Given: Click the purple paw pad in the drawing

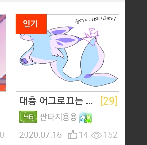Looking at the screenshot, I should (24, 61).
